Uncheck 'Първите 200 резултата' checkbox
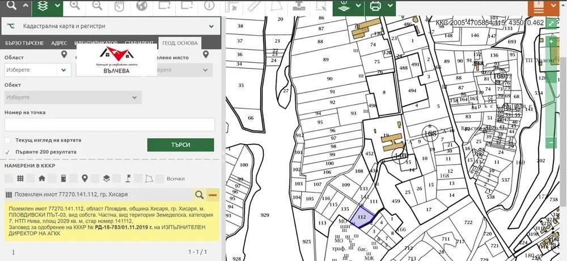The height and width of the screenshot is (261, 567). (7, 152)
